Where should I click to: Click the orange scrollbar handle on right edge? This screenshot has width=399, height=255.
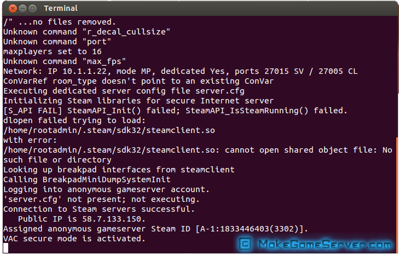(x=398, y=195)
